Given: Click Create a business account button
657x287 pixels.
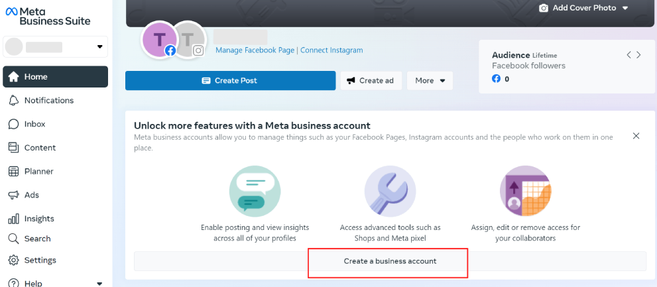Looking at the screenshot, I should click(x=390, y=261).
